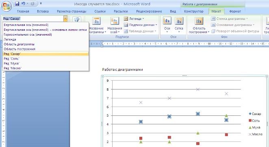Viewport: 269px width, 147px height.
Task: Click the disabled Стенка диаграммы option
Action: pos(230,19)
